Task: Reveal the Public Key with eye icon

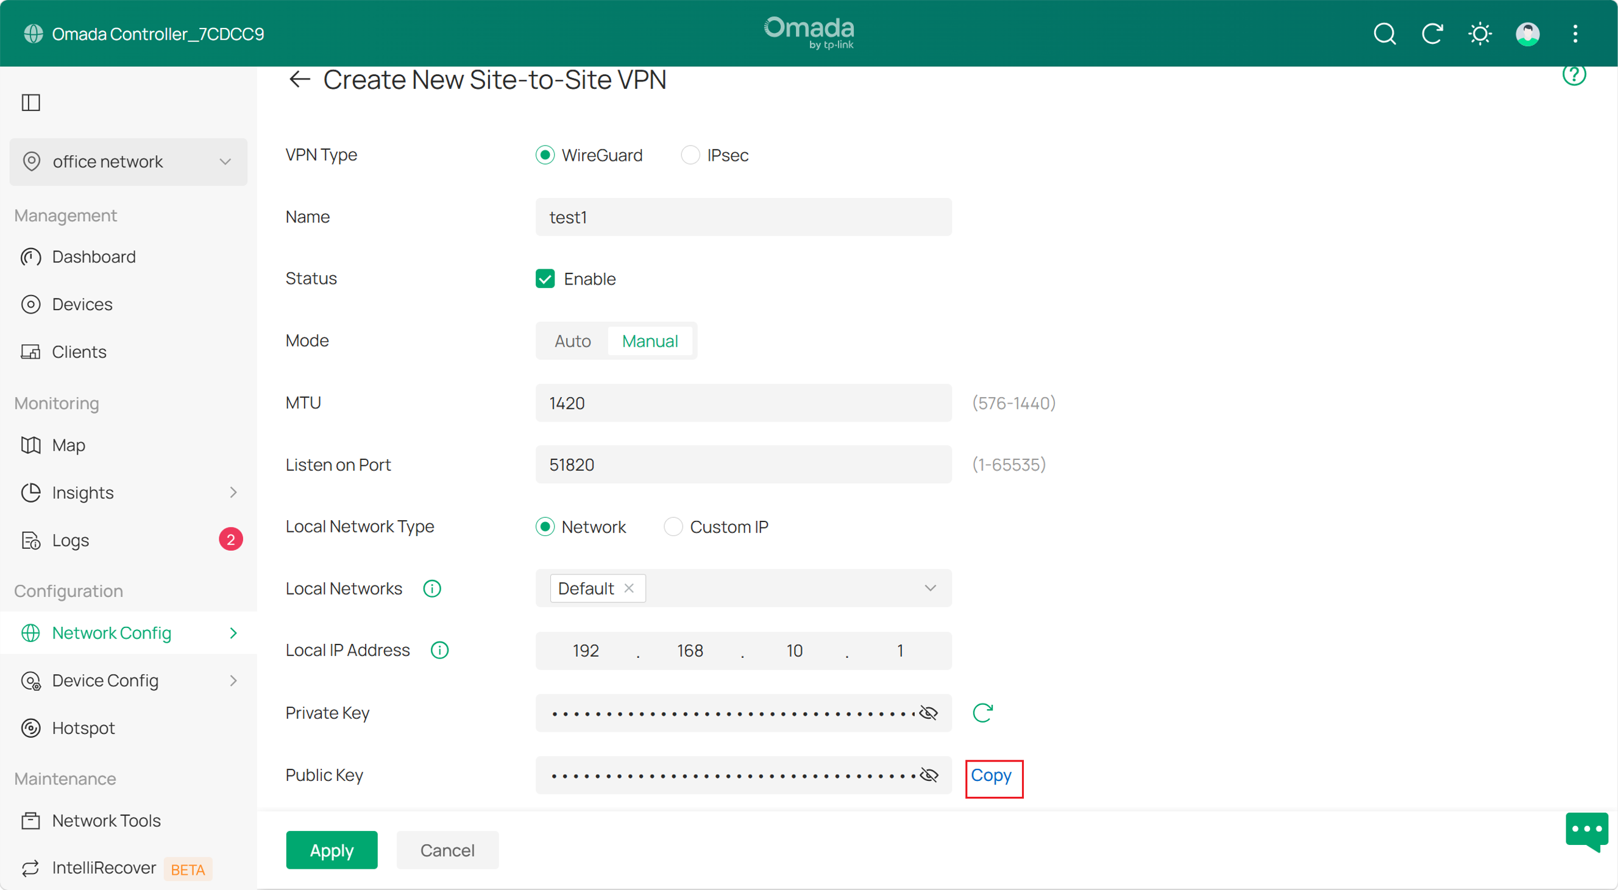Action: tap(928, 775)
